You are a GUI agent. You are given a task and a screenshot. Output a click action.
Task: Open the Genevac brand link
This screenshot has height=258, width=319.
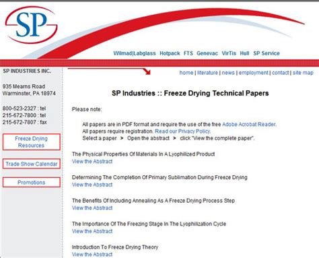coord(207,53)
